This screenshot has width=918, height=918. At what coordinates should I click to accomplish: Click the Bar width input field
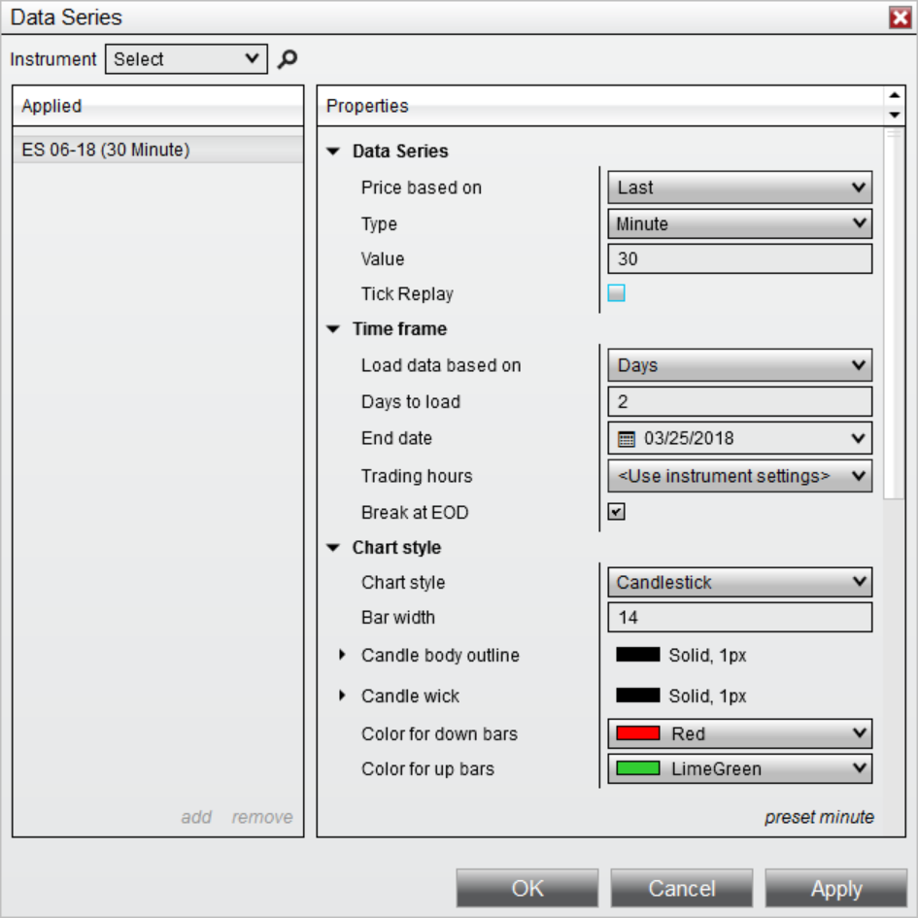point(740,617)
